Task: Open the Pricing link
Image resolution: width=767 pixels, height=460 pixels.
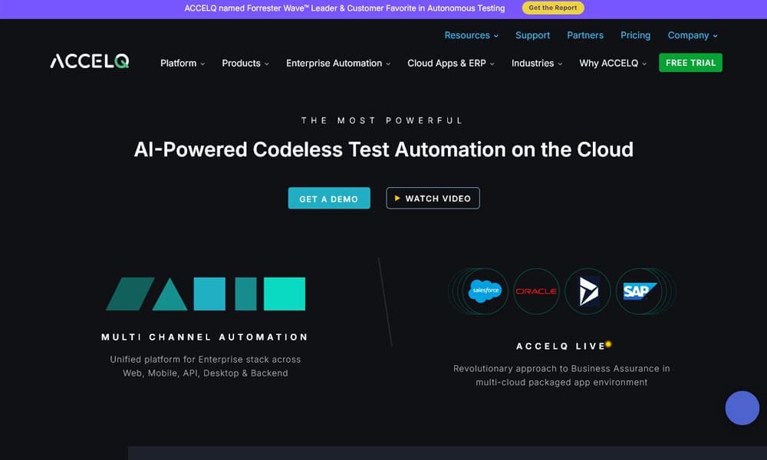Action: pos(635,35)
